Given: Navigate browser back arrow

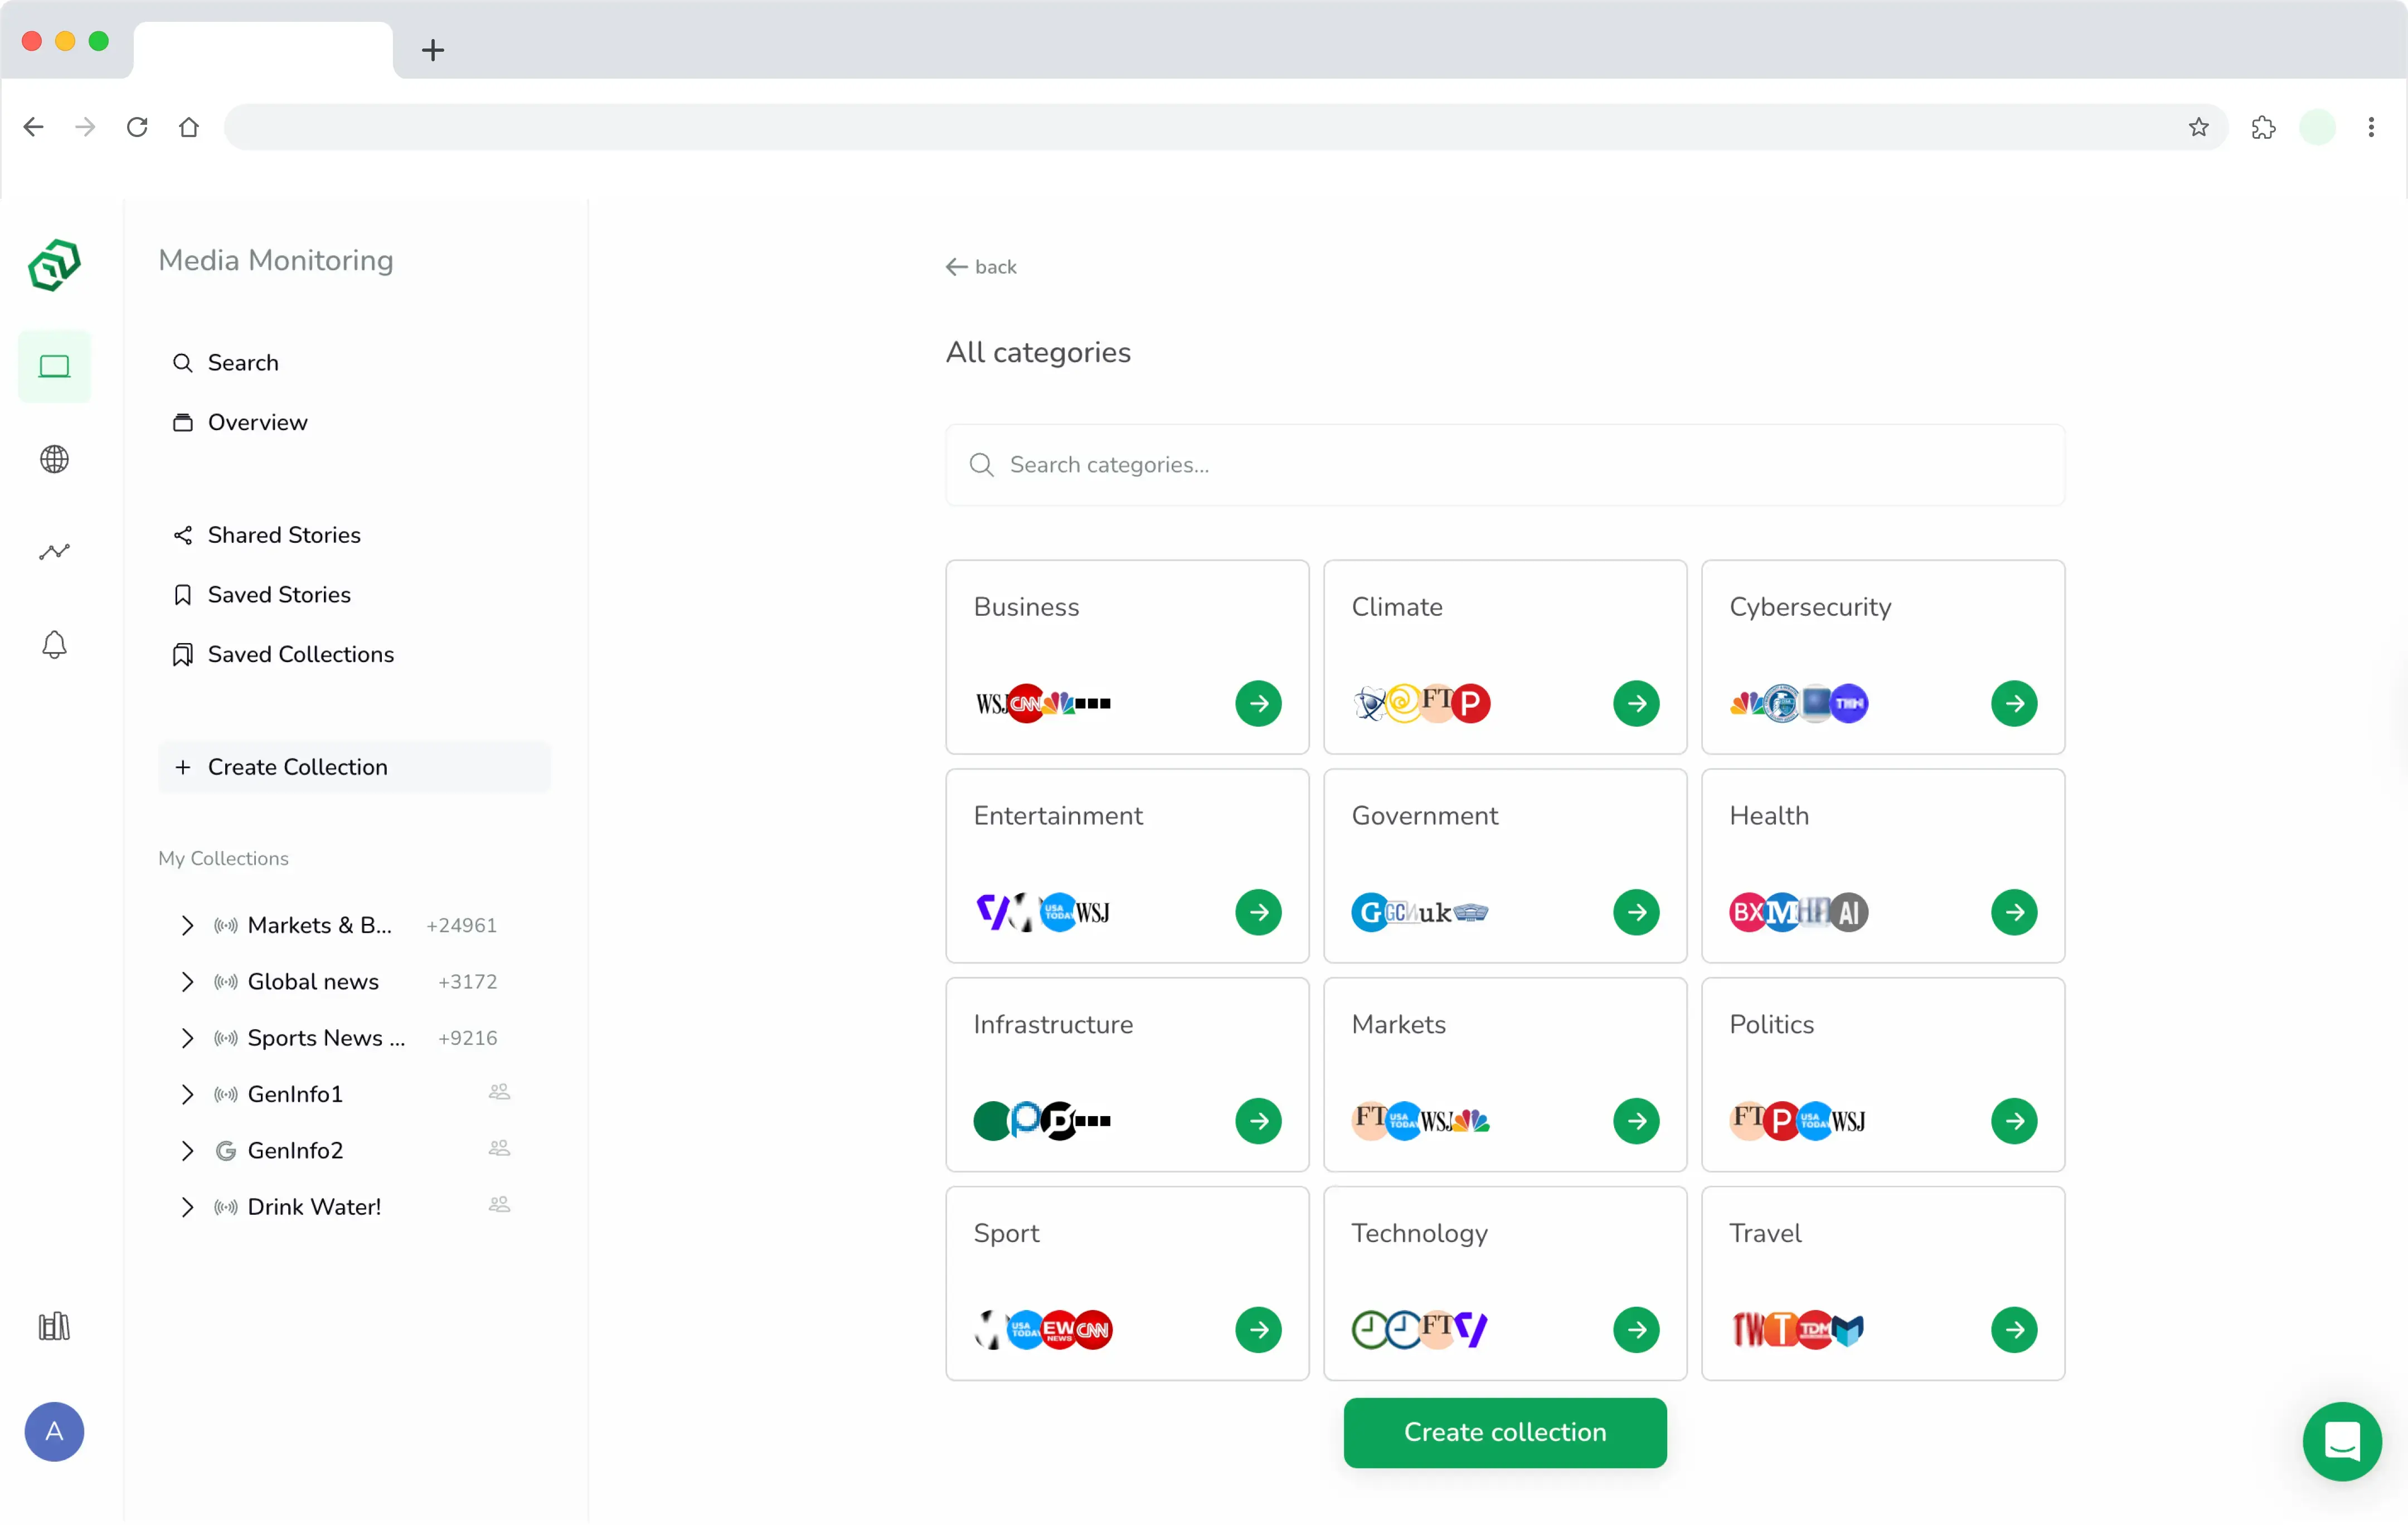Looking at the screenshot, I should click(x=33, y=127).
